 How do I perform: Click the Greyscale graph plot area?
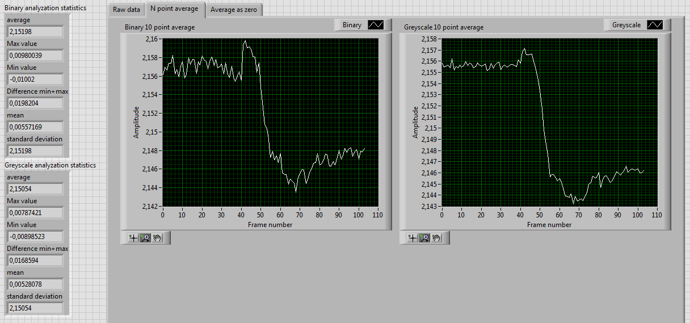(549, 123)
